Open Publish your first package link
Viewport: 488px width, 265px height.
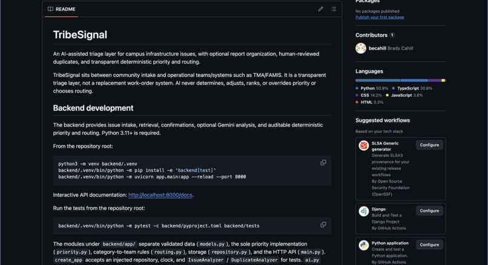tap(380, 18)
